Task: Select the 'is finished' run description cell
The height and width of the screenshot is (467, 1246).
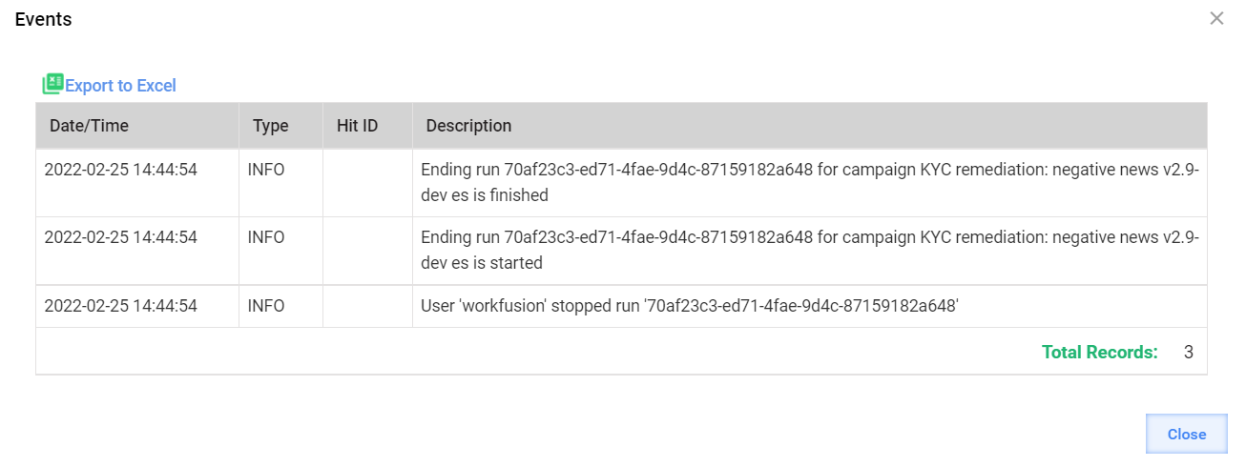Action: click(810, 183)
